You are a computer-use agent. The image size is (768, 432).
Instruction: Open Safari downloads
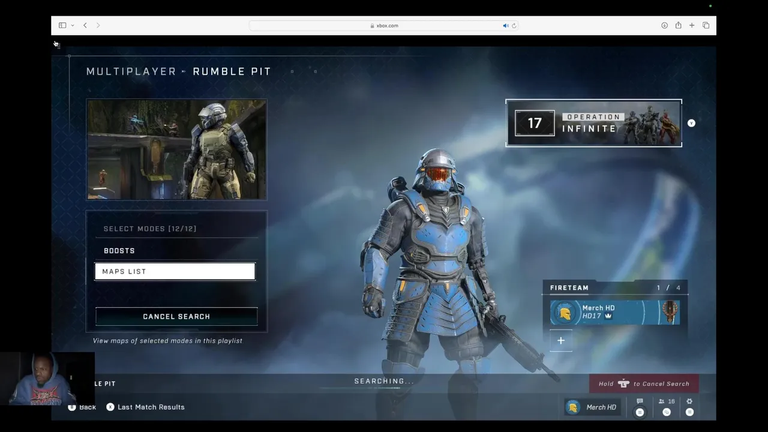pos(664,25)
